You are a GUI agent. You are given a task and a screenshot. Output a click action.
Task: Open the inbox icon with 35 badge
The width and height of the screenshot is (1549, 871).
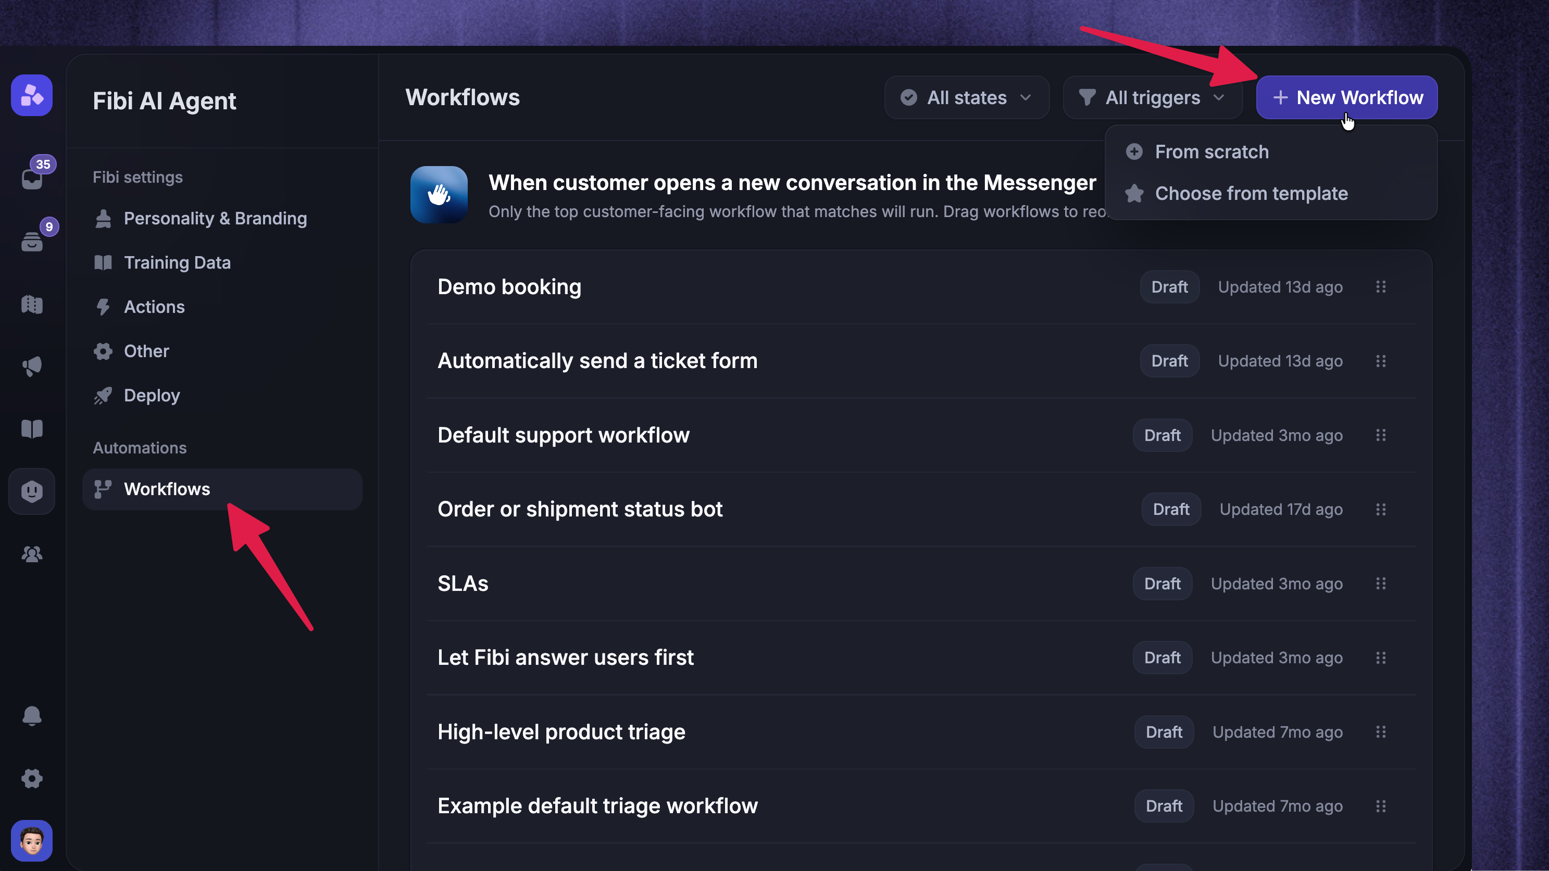click(x=32, y=179)
